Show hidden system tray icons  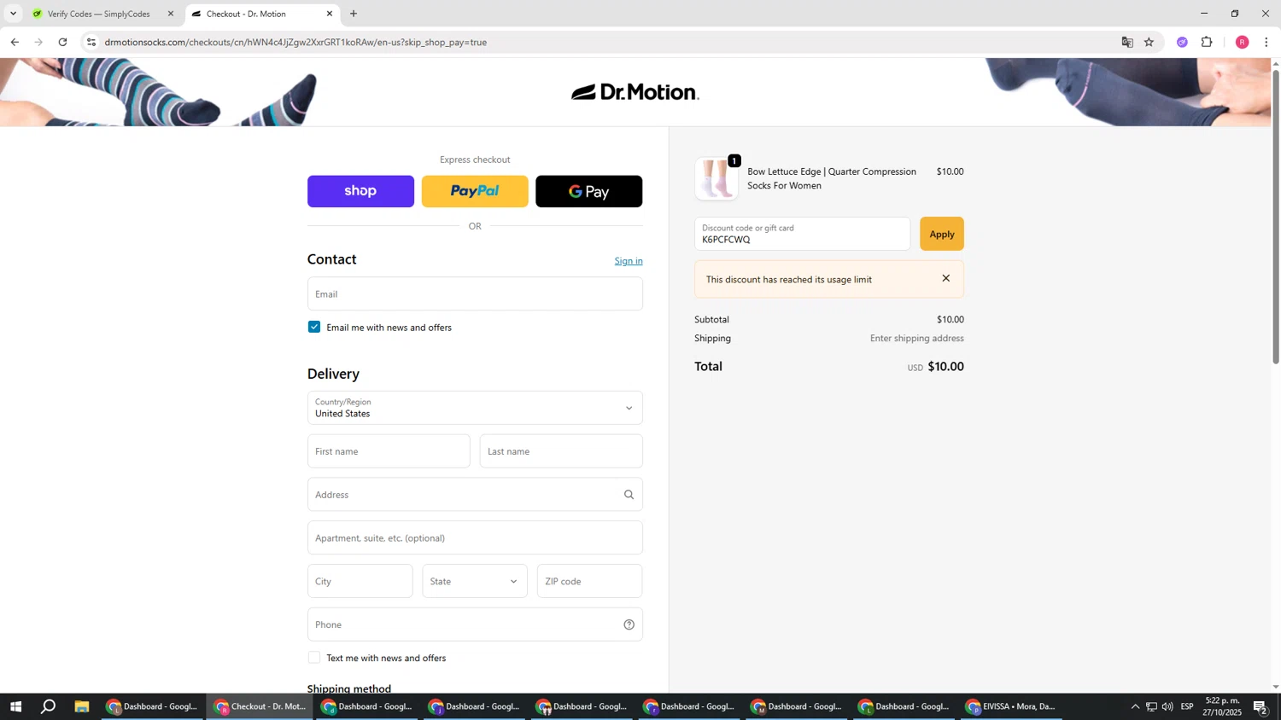point(1135,706)
